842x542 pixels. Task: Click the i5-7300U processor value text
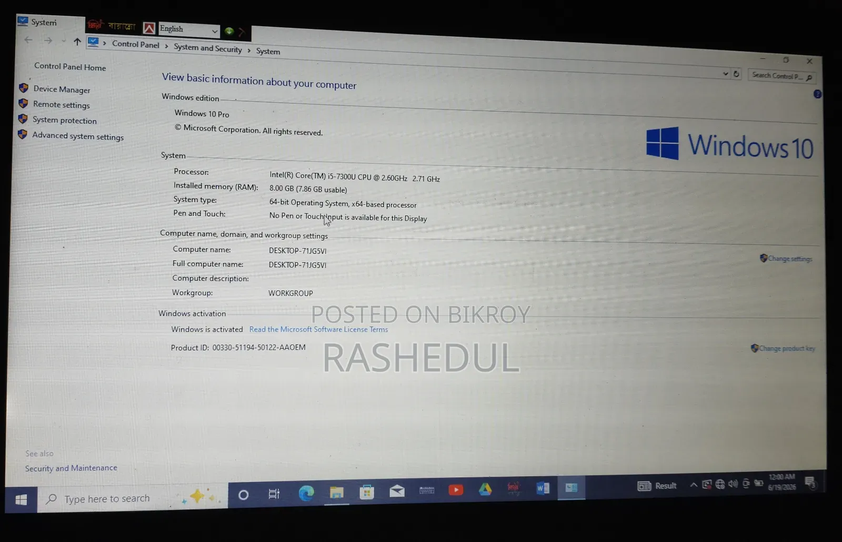coord(354,178)
